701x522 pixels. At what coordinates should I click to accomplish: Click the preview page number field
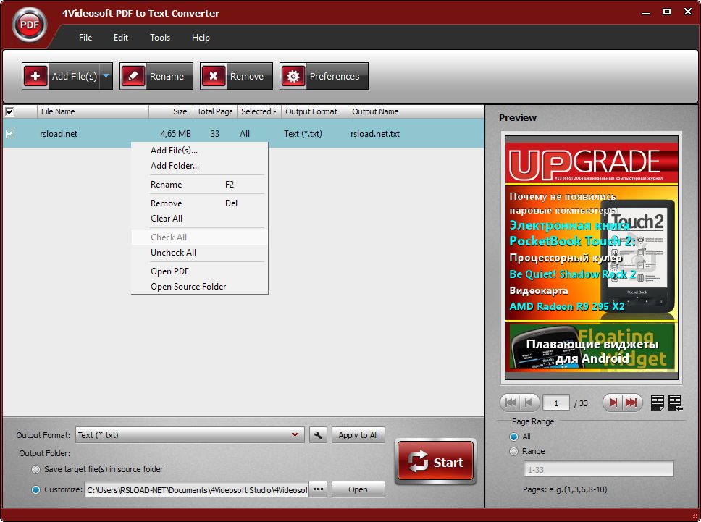tap(555, 403)
